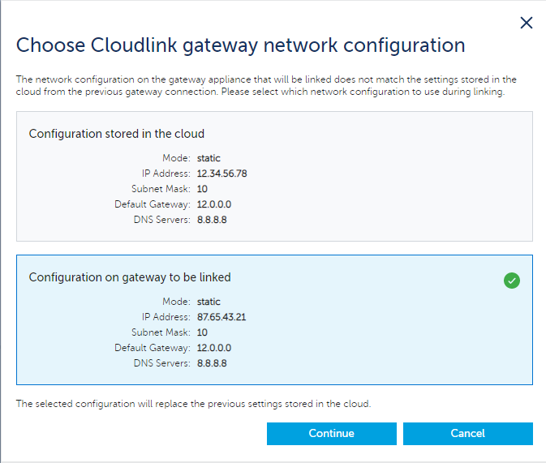Click the Default Gateway value in the cloud panel
Screen dimensions: 546x463
click(214, 204)
